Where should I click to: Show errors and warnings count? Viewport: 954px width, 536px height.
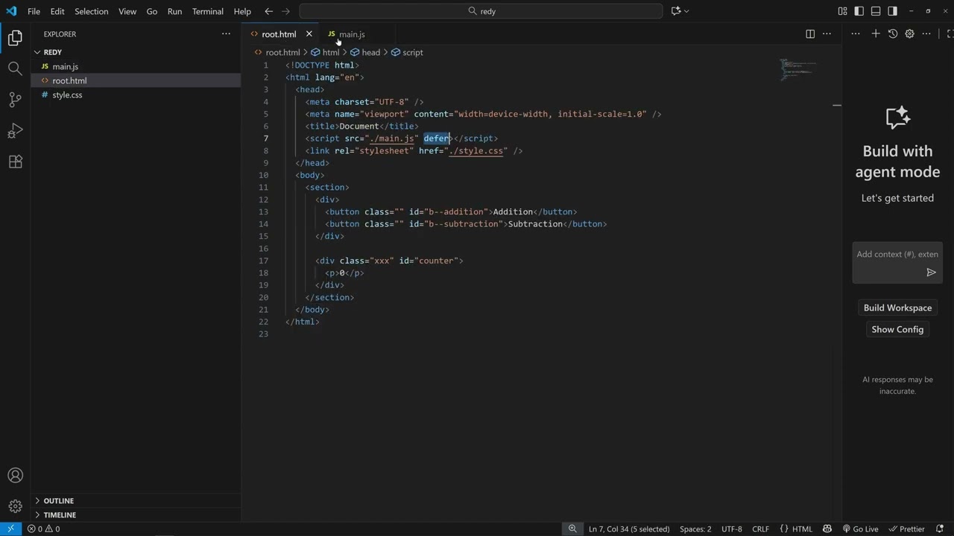point(43,529)
